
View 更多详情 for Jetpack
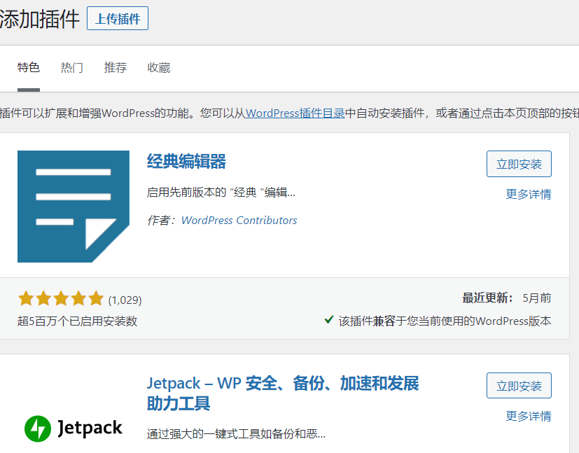tap(529, 416)
